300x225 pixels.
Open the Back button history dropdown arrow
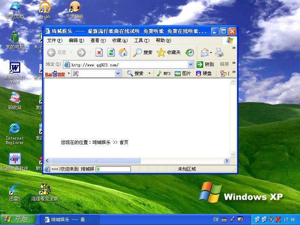click(x=71, y=52)
